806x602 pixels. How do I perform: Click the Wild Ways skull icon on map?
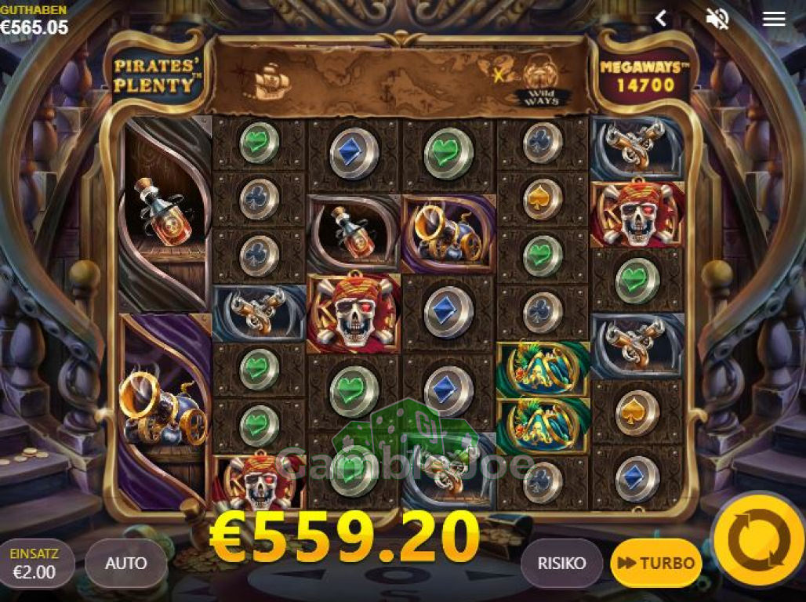pyautogui.click(x=541, y=80)
